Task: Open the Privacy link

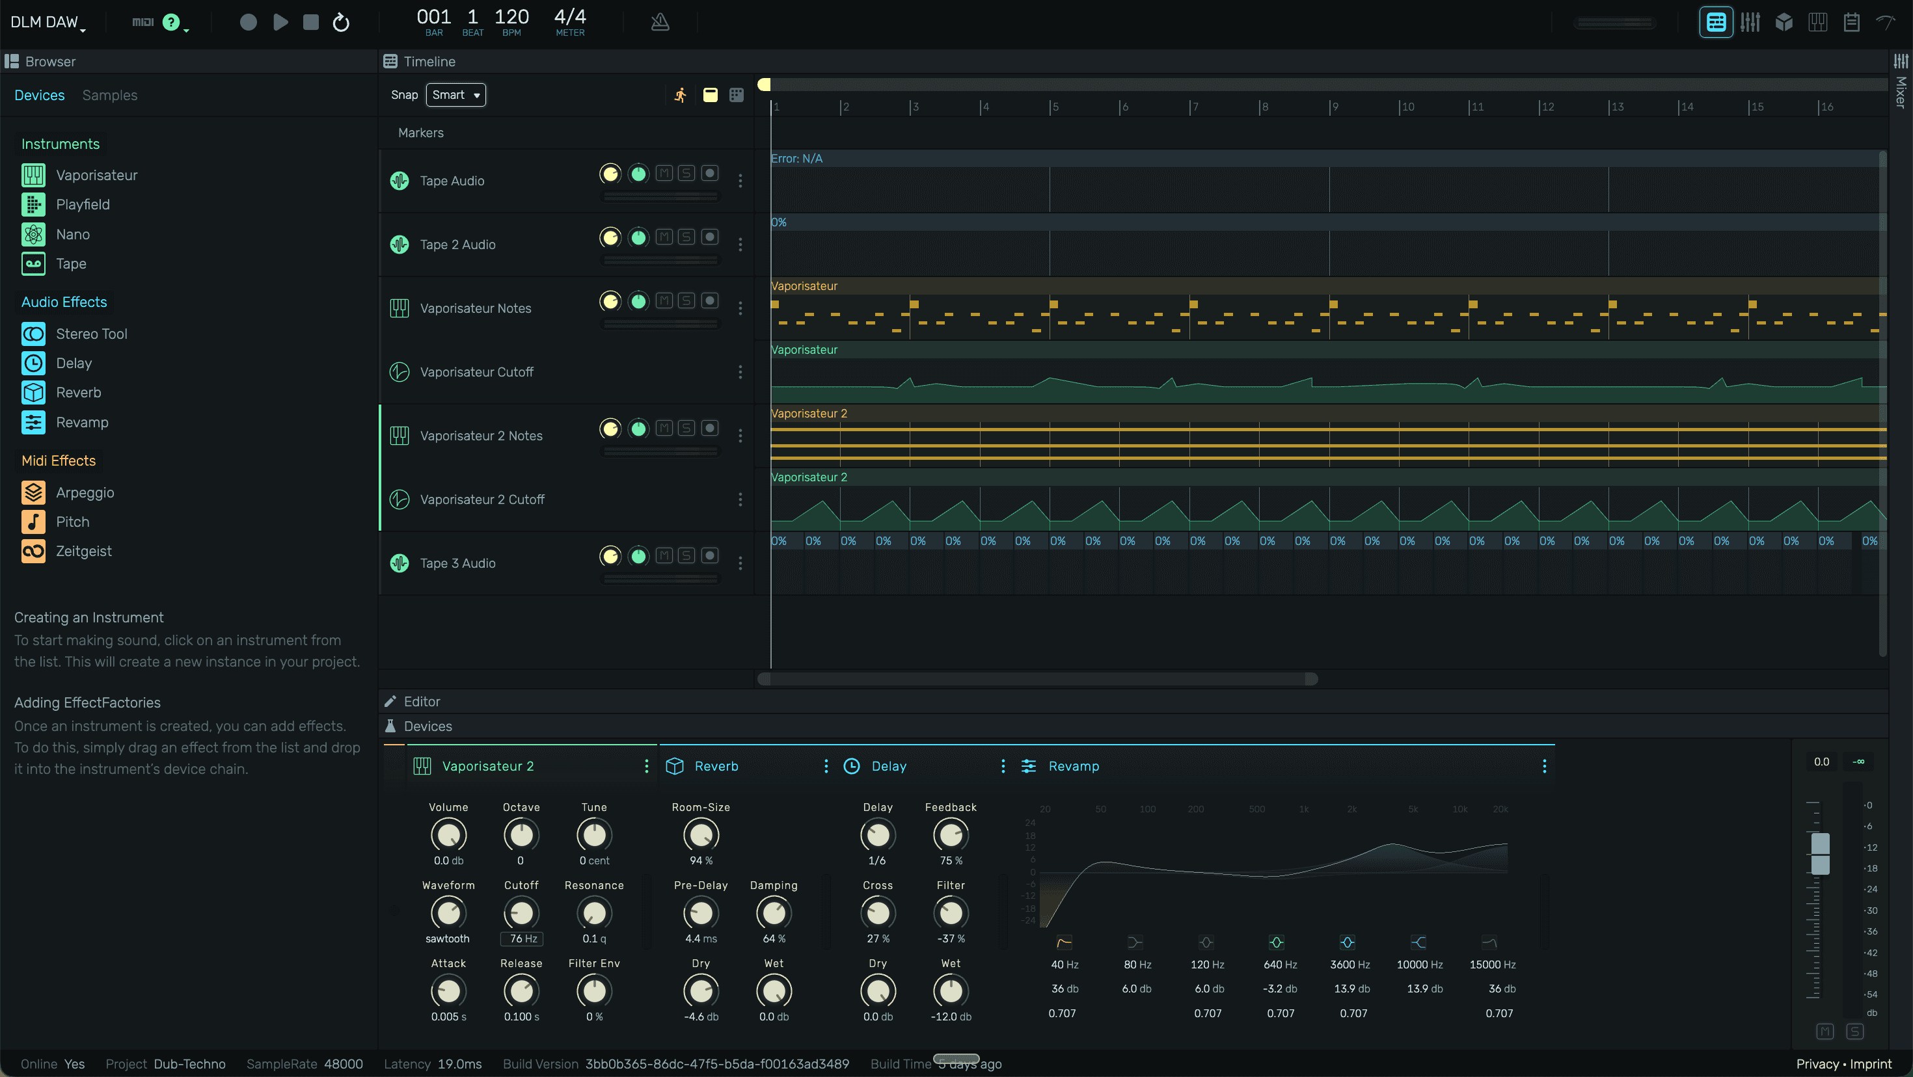Action: pyautogui.click(x=1817, y=1063)
